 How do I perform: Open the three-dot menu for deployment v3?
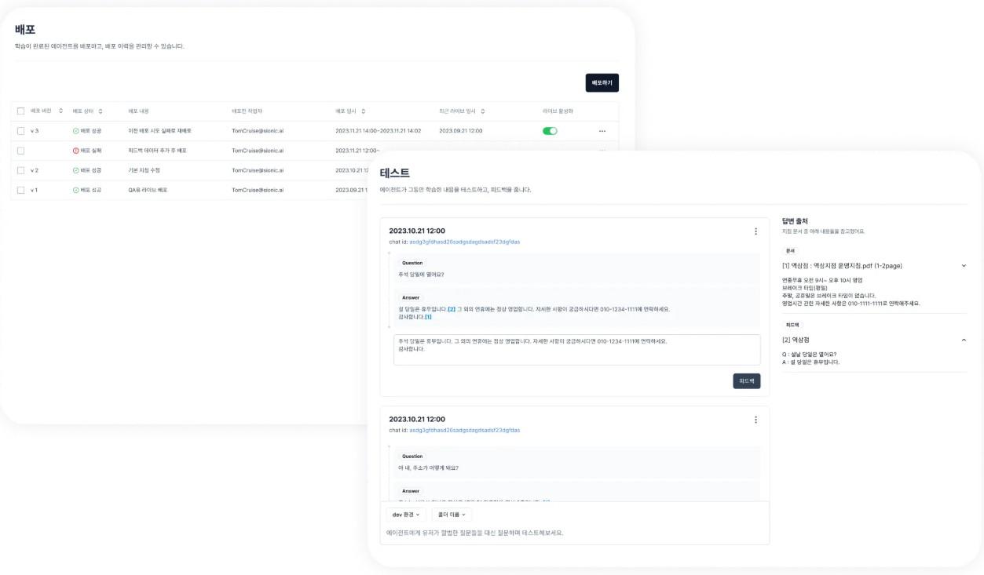point(602,131)
